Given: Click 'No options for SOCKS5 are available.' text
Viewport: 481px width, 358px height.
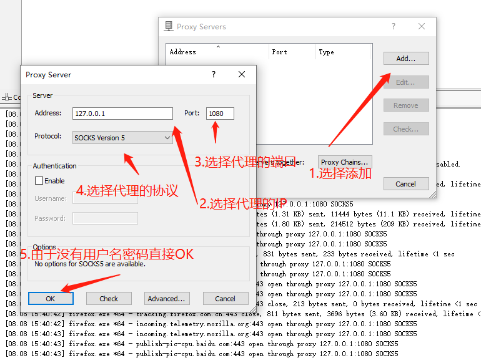Looking at the screenshot, I should pyautogui.click(x=90, y=264).
